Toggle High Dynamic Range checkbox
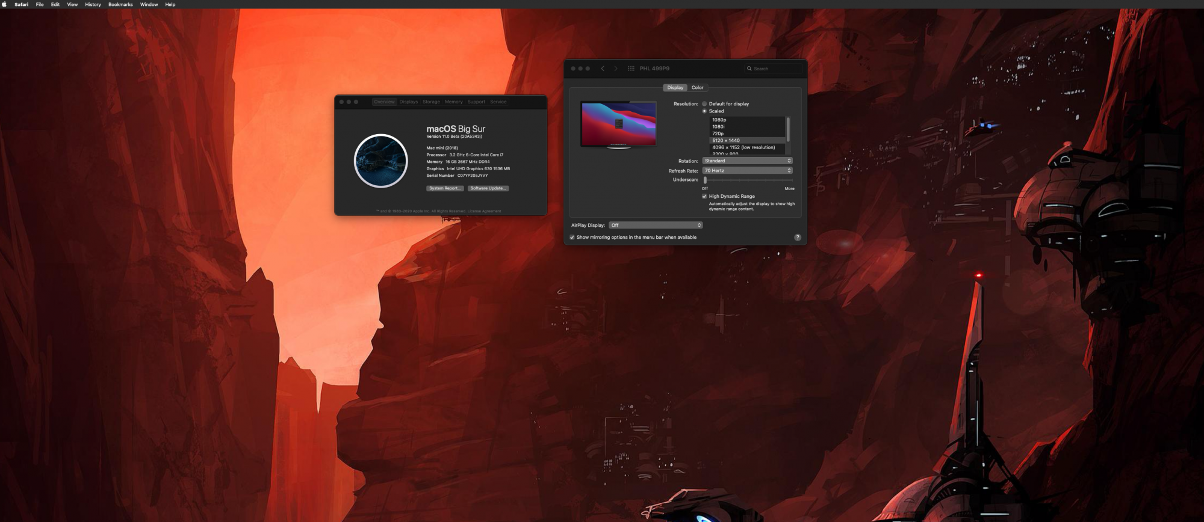1204x522 pixels. point(704,196)
